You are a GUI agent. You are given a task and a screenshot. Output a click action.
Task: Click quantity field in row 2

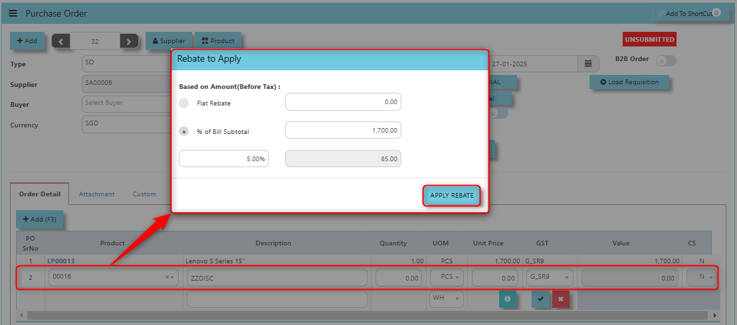click(398, 278)
